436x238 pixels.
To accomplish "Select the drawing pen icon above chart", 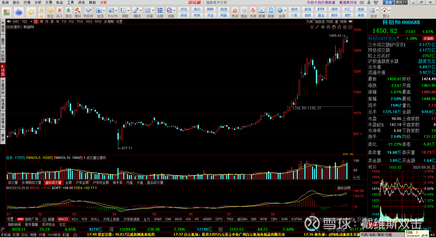I will [x=317, y=27].
